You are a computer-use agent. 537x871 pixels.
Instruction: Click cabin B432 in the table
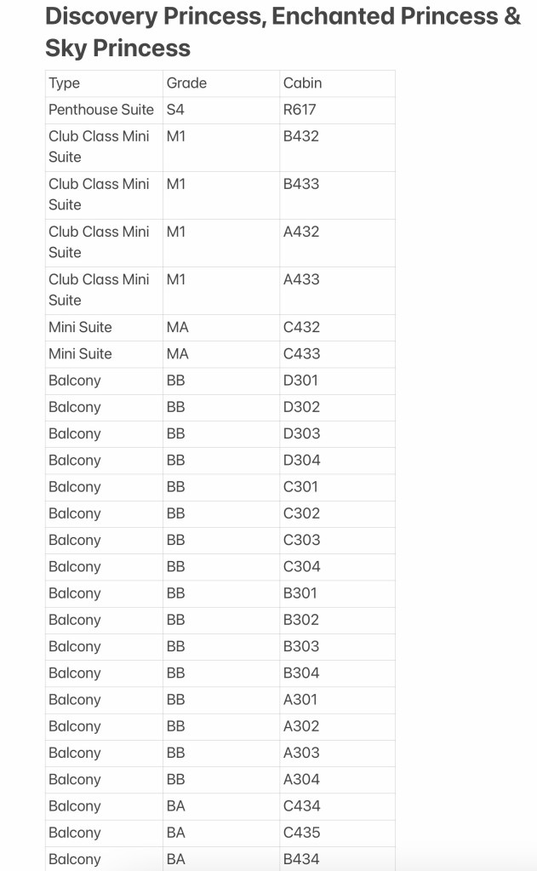301,135
